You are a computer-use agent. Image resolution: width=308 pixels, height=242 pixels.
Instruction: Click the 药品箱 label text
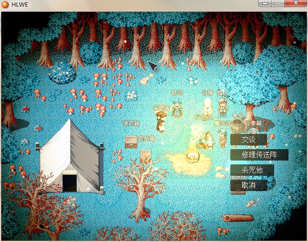click(146, 139)
